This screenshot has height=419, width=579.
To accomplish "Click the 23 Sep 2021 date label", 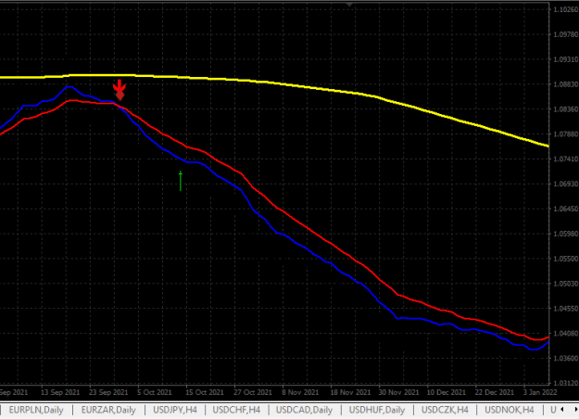I will coord(108,392).
